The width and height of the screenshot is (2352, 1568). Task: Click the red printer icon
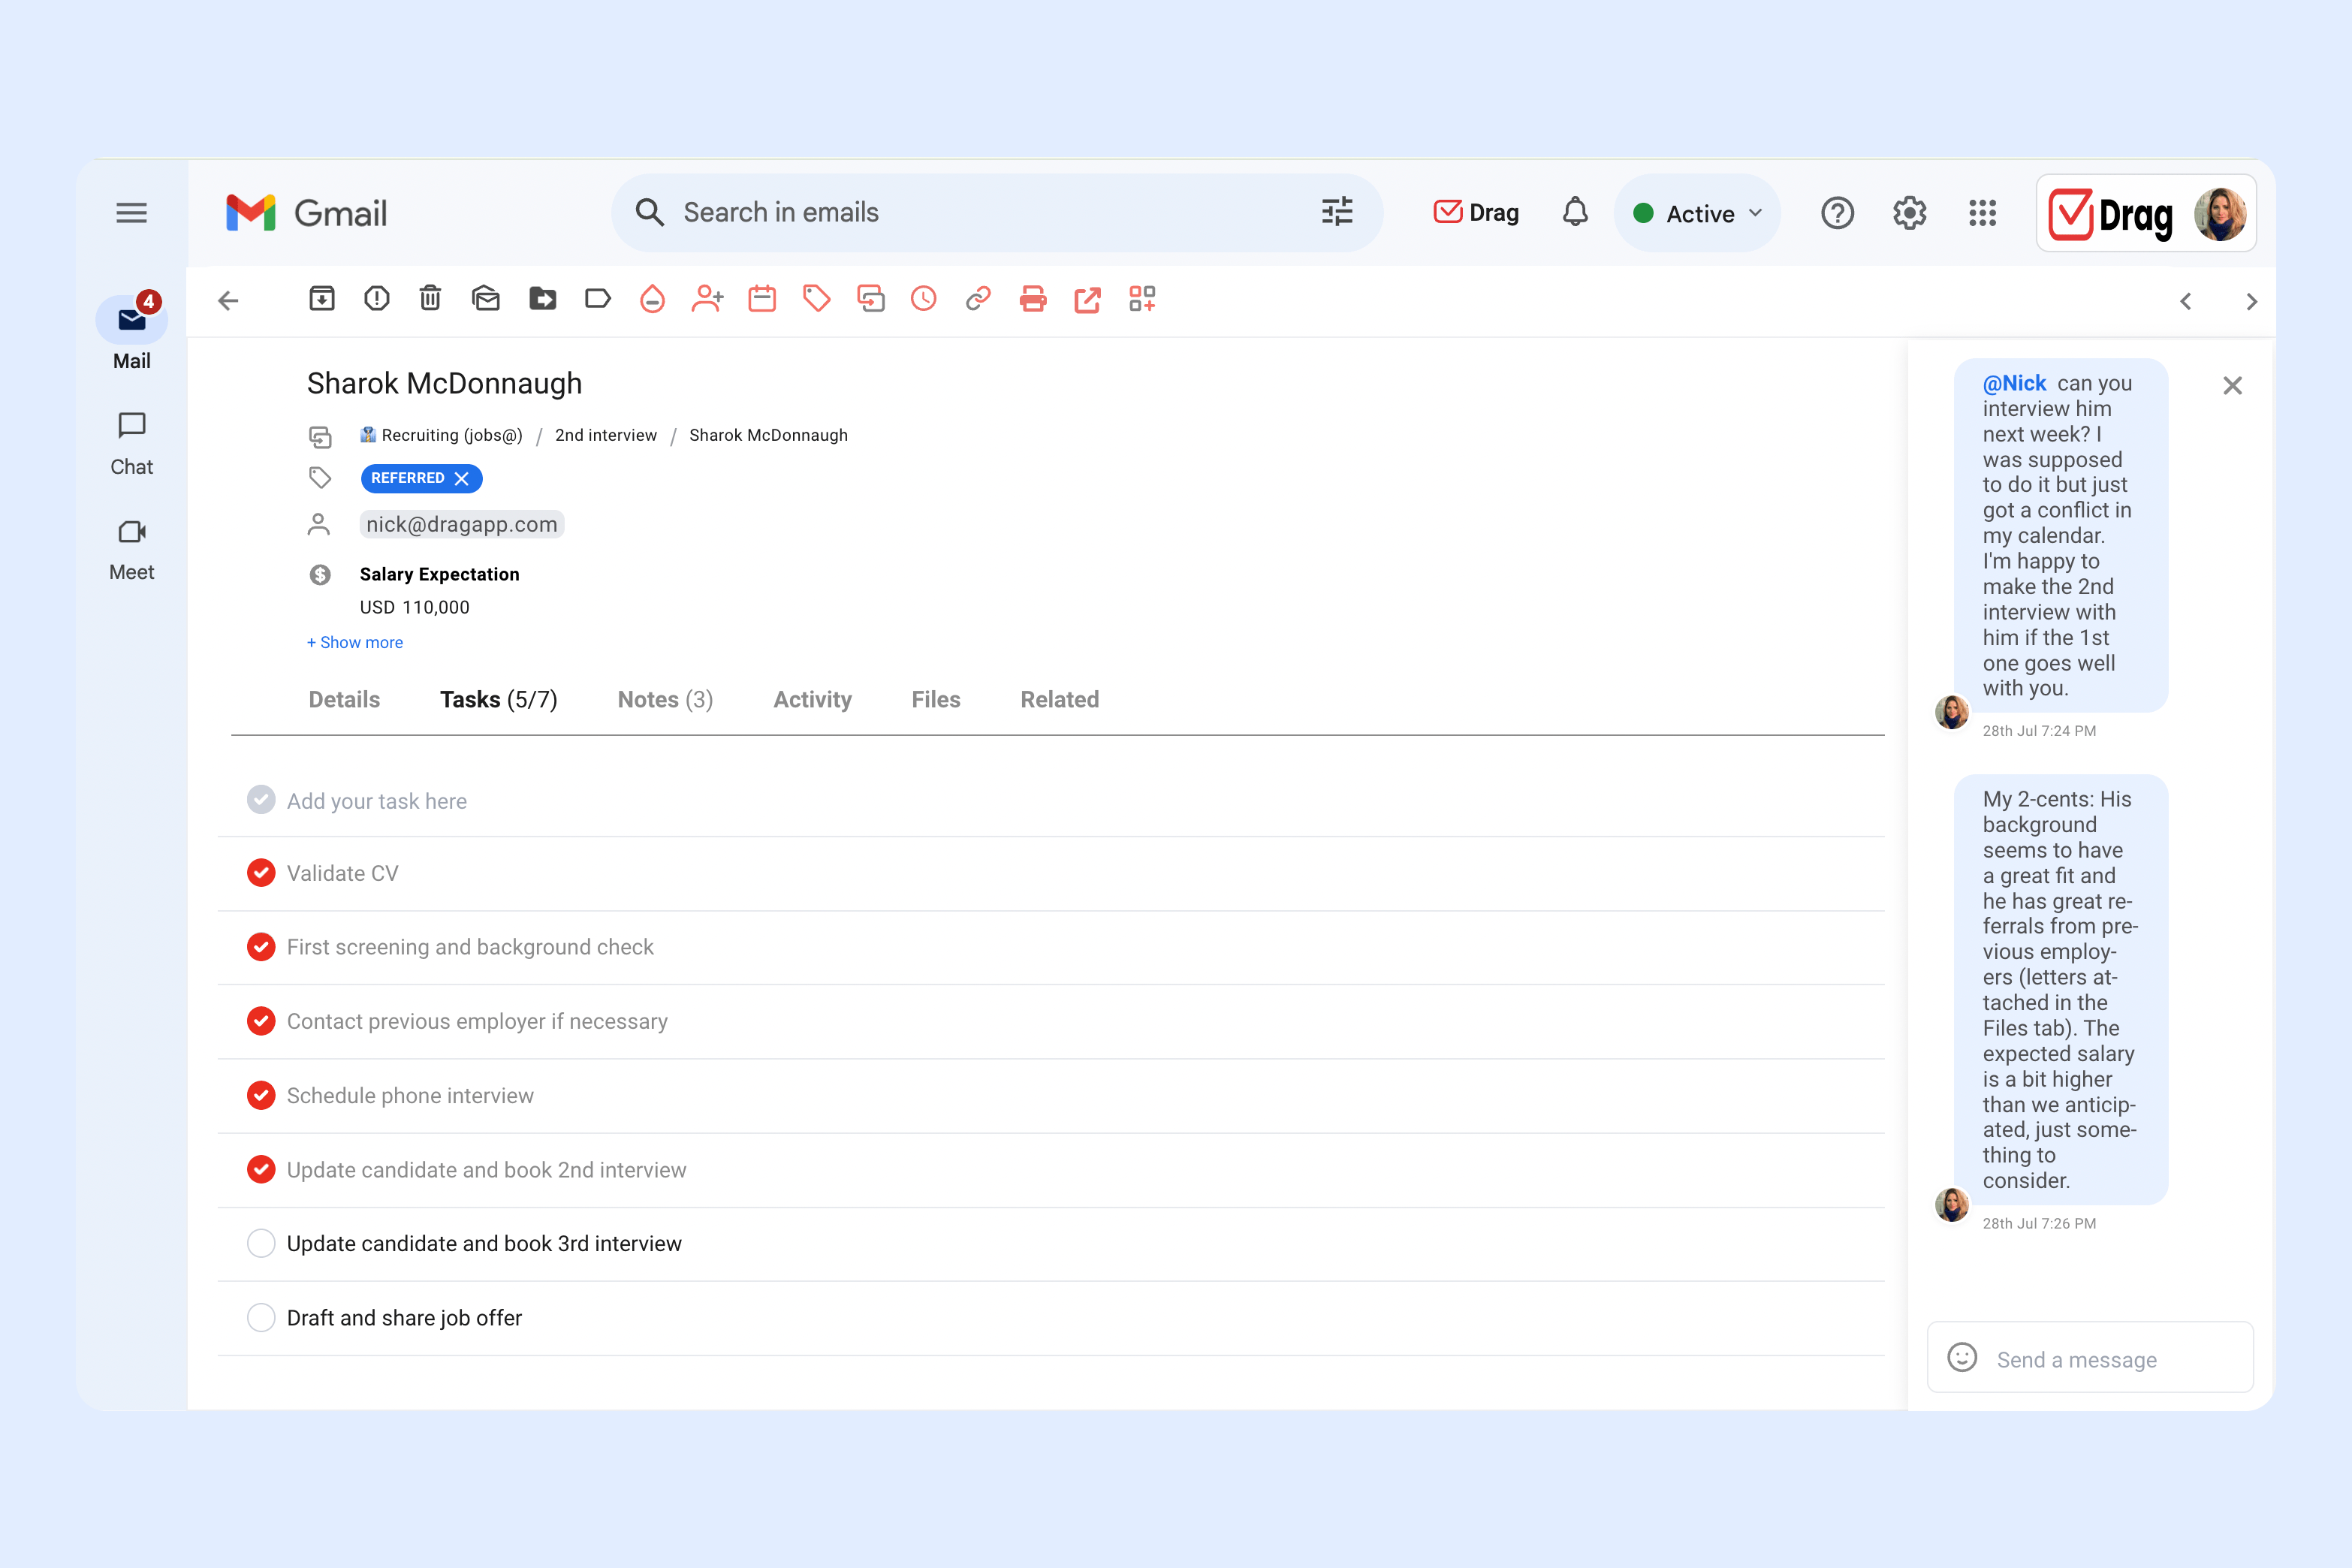(x=1033, y=299)
